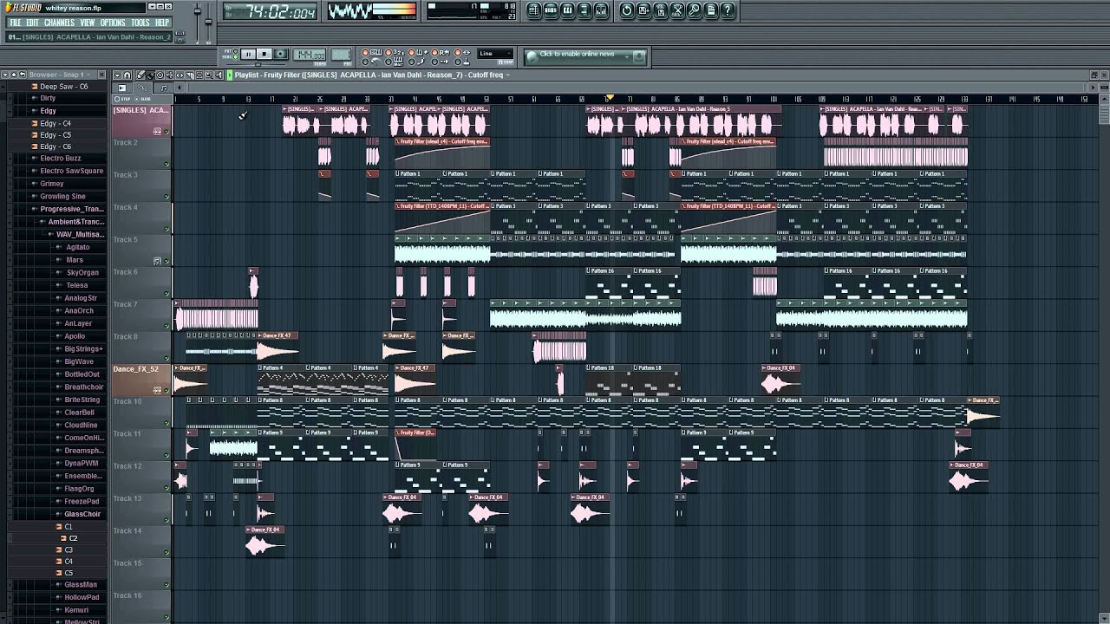Show the playlist window icon
Image resolution: width=1110 pixels, height=624 pixels.
click(534, 10)
